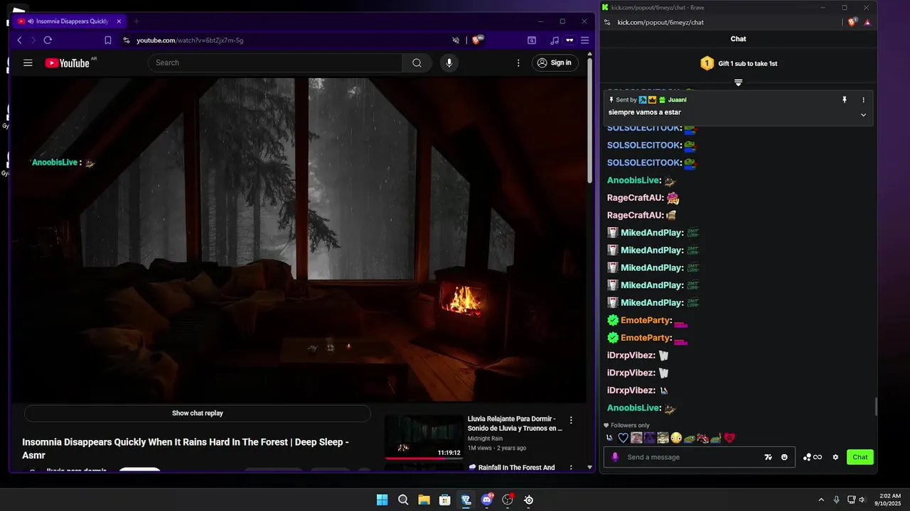Open the Brave Leo glasses icon
910x511 pixels.
click(569, 40)
